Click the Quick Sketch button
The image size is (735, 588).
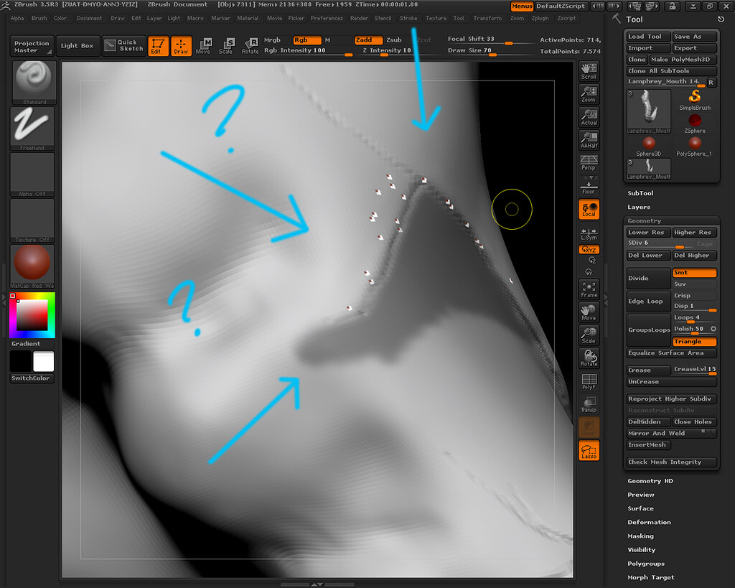click(x=123, y=45)
